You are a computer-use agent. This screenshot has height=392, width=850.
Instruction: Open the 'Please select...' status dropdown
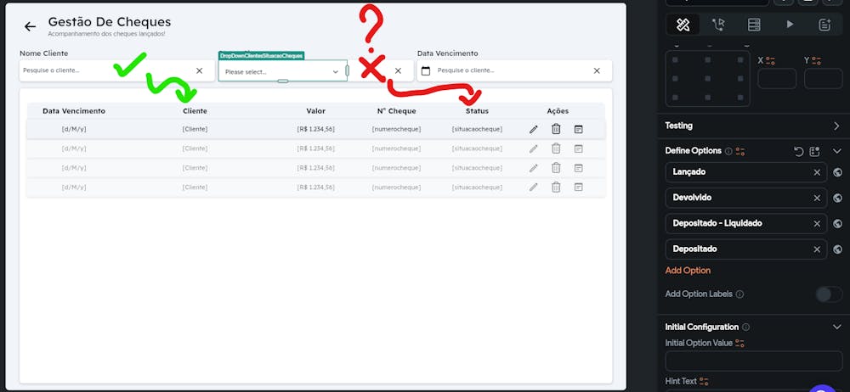282,71
